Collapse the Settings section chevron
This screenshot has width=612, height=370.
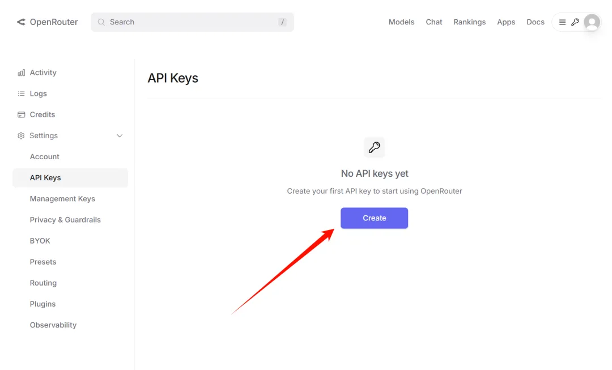[120, 136]
